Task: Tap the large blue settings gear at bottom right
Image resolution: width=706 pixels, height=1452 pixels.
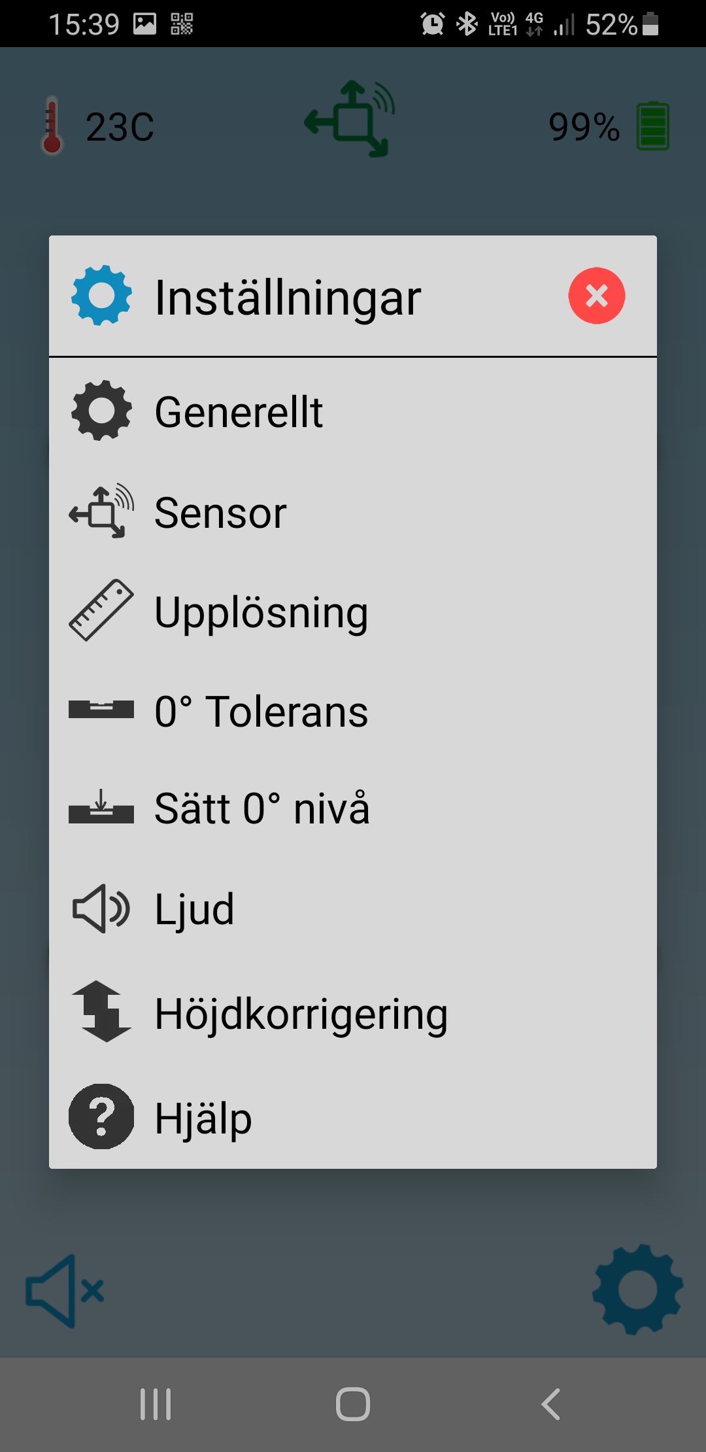Action: (637, 1289)
